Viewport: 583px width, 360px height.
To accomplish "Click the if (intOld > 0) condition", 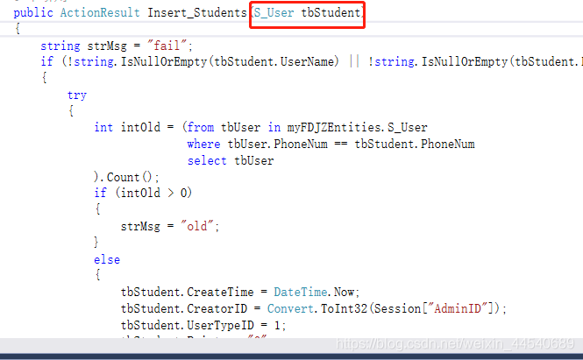I will 143,194.
